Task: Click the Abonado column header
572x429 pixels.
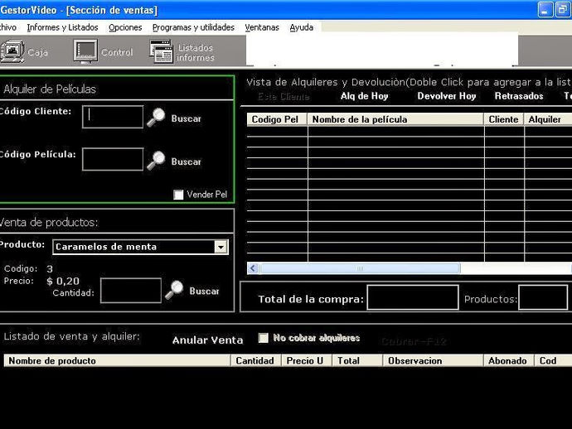Action: point(509,361)
